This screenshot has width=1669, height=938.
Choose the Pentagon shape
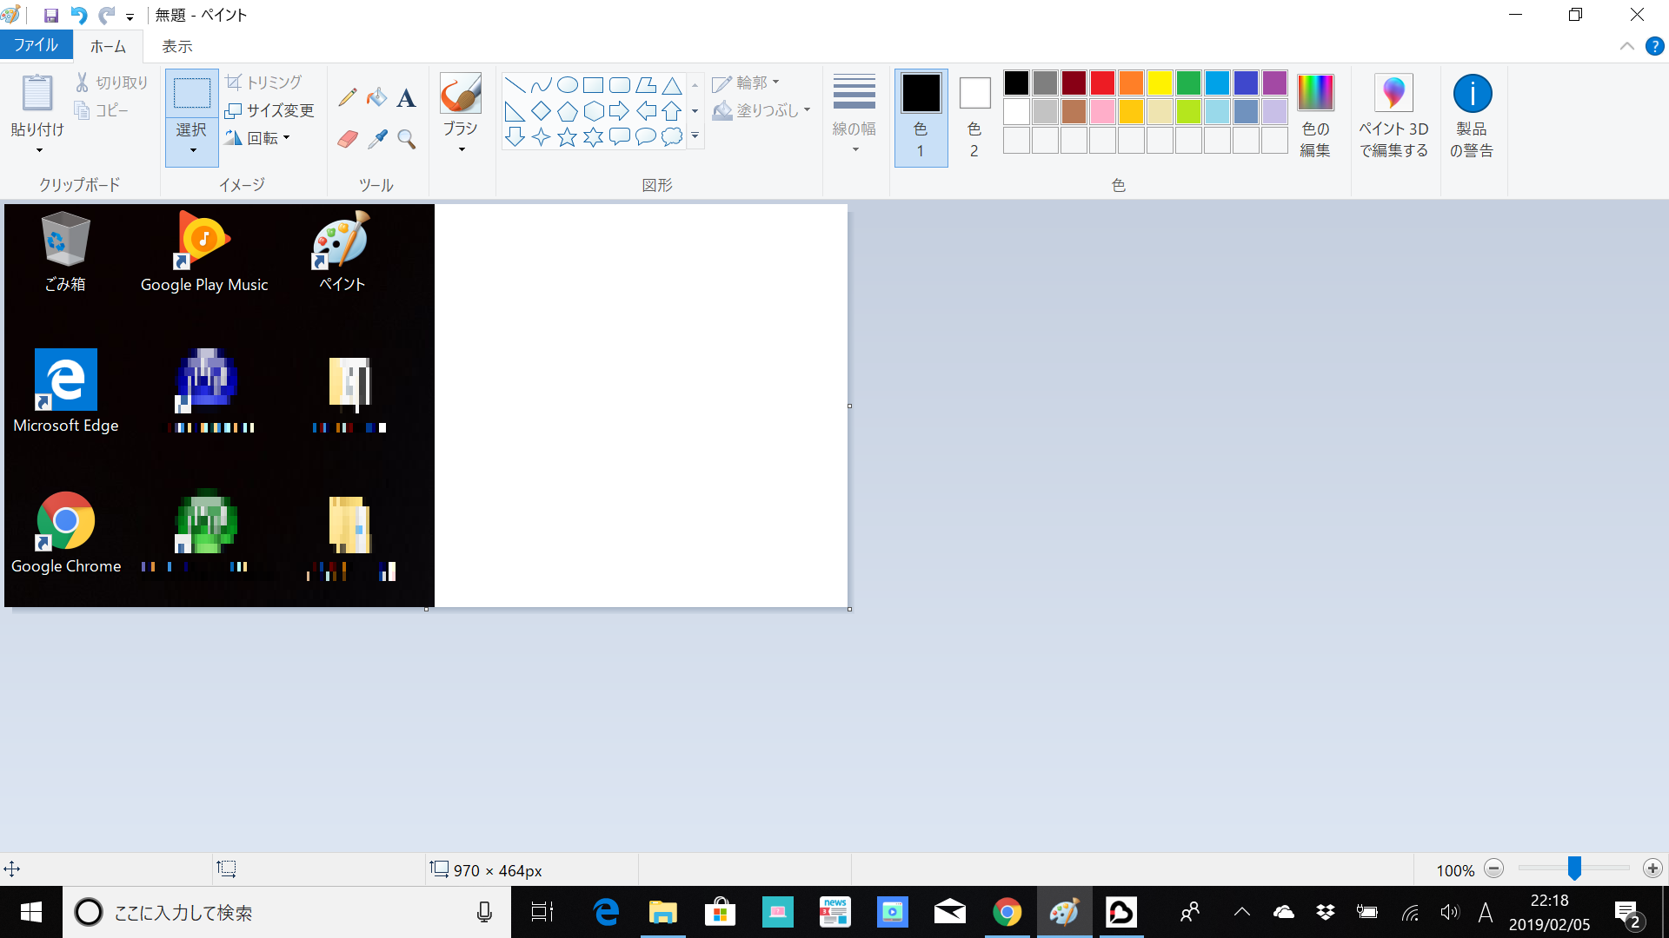(567, 111)
